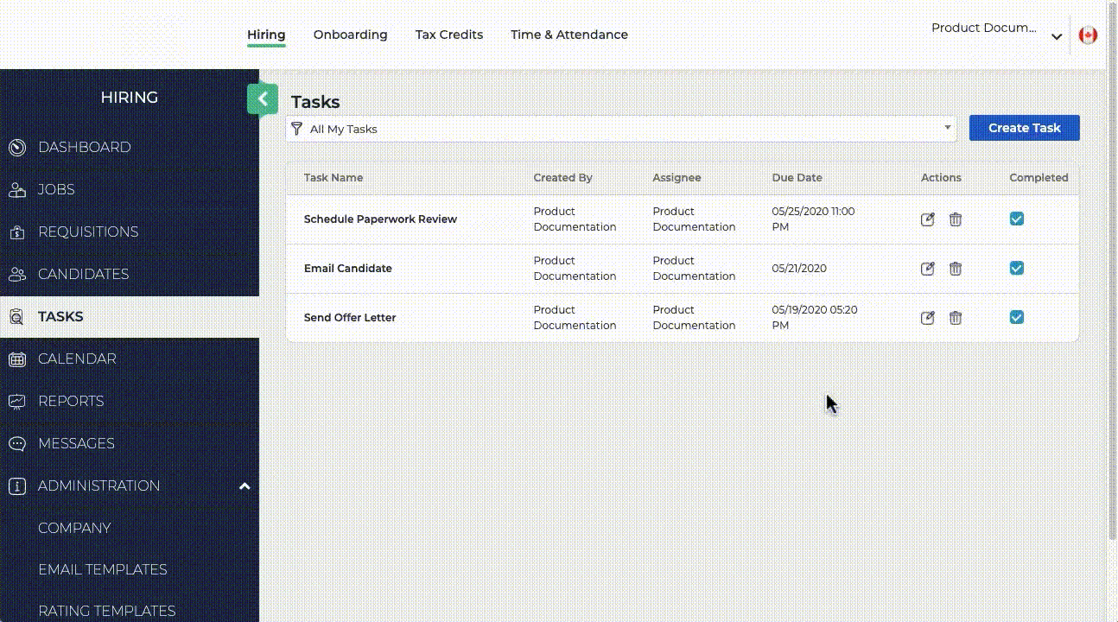Click the edit icon for Send Offer Letter
1118x622 pixels.
coord(927,318)
